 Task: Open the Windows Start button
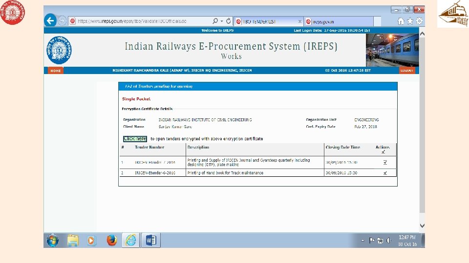[x=53, y=240]
